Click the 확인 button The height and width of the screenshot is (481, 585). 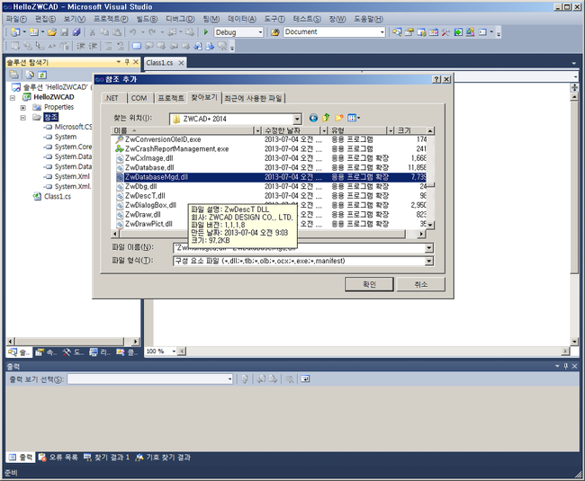369,284
